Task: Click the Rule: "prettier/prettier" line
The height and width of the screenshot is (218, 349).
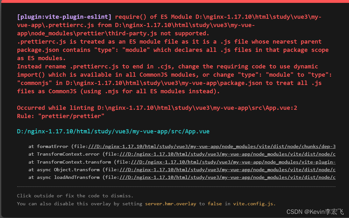Action: [x=61, y=116]
